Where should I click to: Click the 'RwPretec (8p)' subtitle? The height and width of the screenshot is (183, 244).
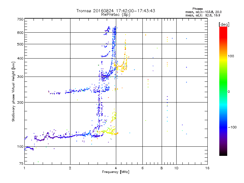pyautogui.click(x=116, y=15)
